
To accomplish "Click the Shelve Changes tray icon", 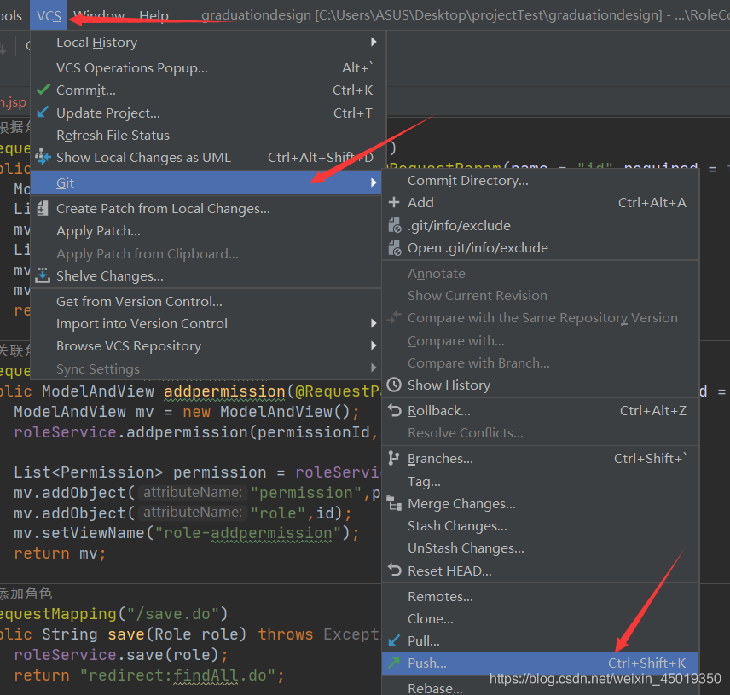I will [x=43, y=275].
